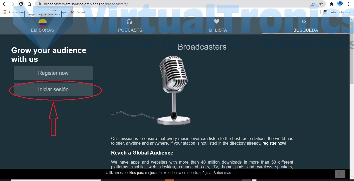Open Lista de lectura reading list
354x181 pixels.
point(337,12)
